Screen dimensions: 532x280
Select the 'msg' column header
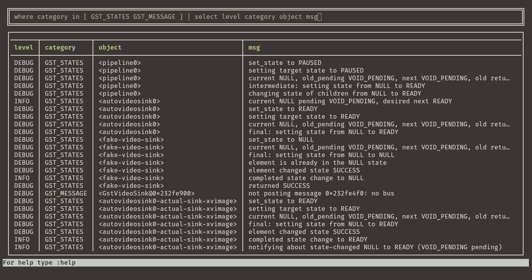coord(254,48)
